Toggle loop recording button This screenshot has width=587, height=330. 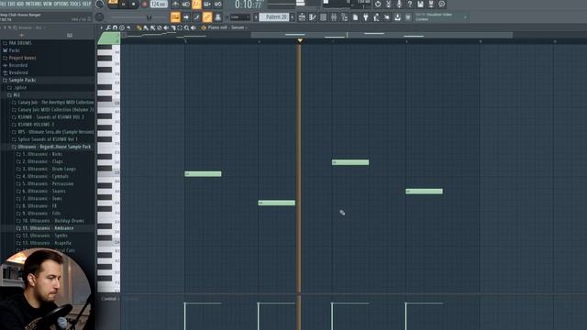pyautogui.click(x=217, y=4)
